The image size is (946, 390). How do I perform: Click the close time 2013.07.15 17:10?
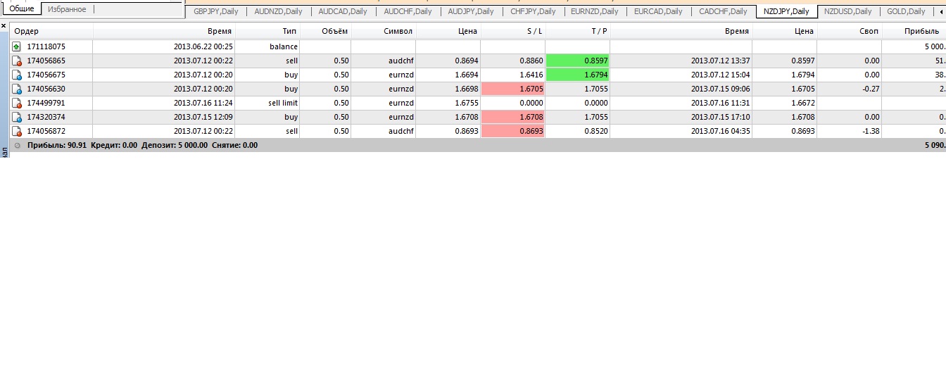click(721, 117)
